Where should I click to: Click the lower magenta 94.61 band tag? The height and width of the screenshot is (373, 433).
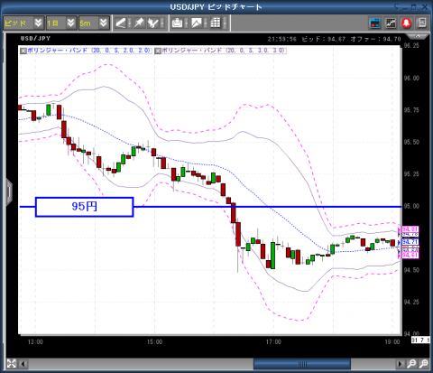click(410, 256)
